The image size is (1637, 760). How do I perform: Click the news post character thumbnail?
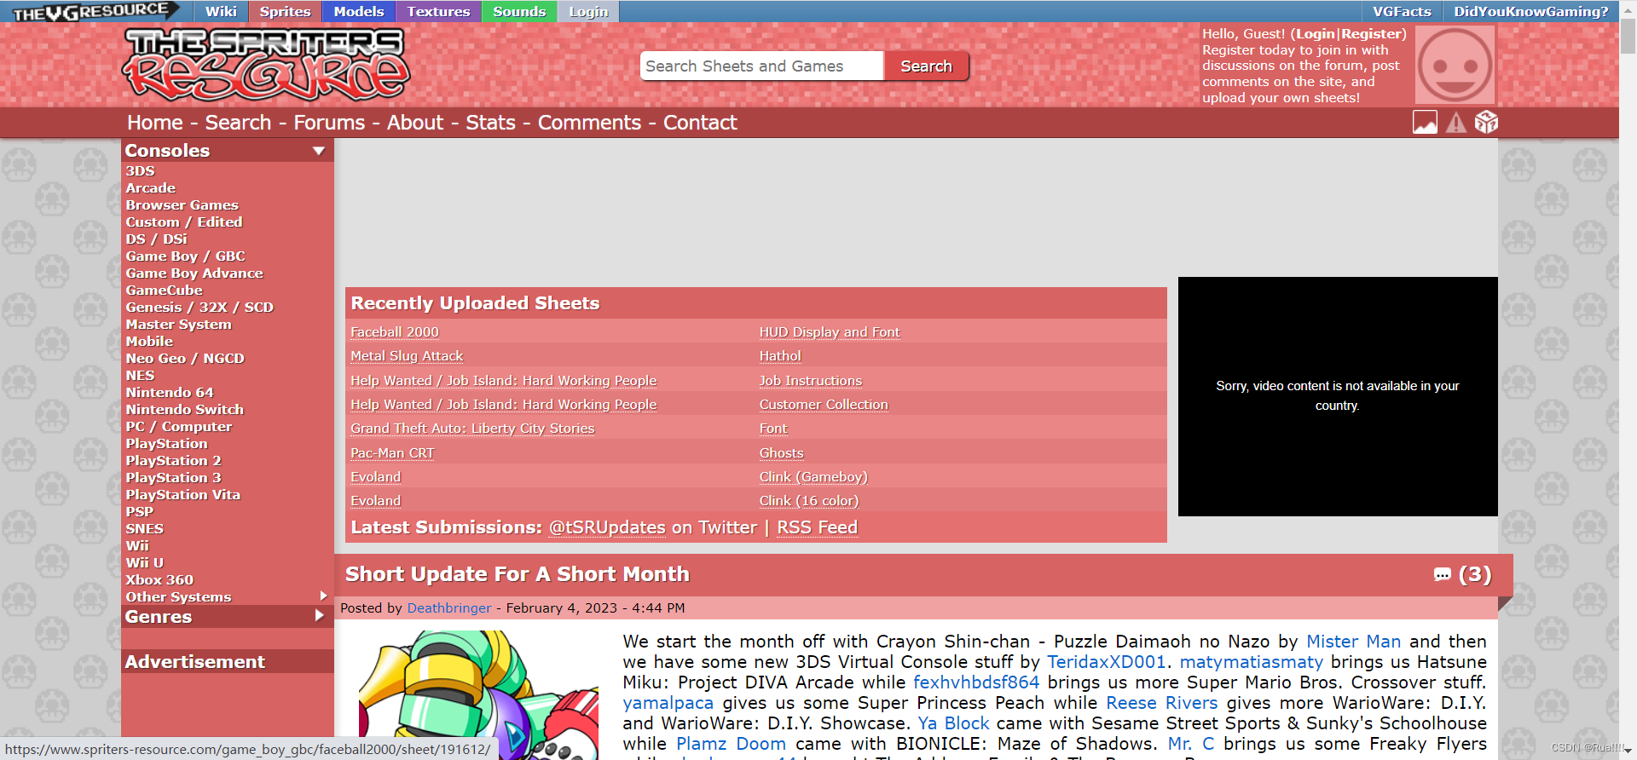tap(477, 694)
